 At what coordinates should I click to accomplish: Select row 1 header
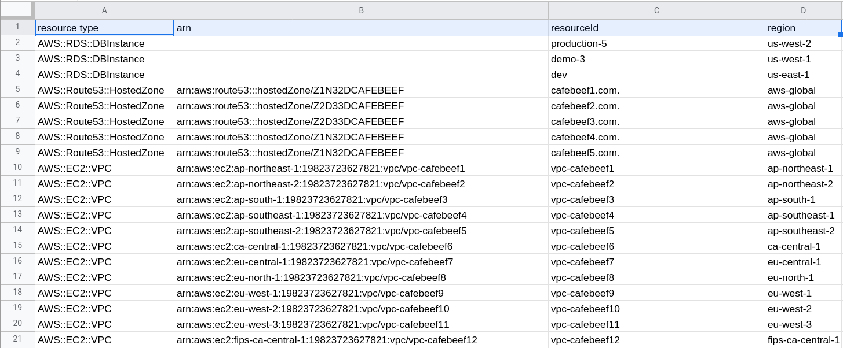coord(17,27)
